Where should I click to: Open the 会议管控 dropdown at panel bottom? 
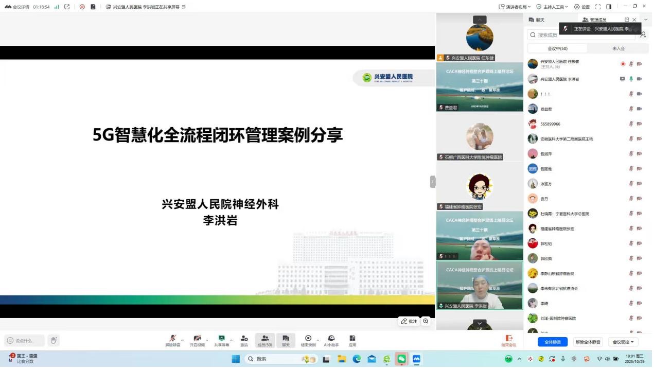click(623, 343)
